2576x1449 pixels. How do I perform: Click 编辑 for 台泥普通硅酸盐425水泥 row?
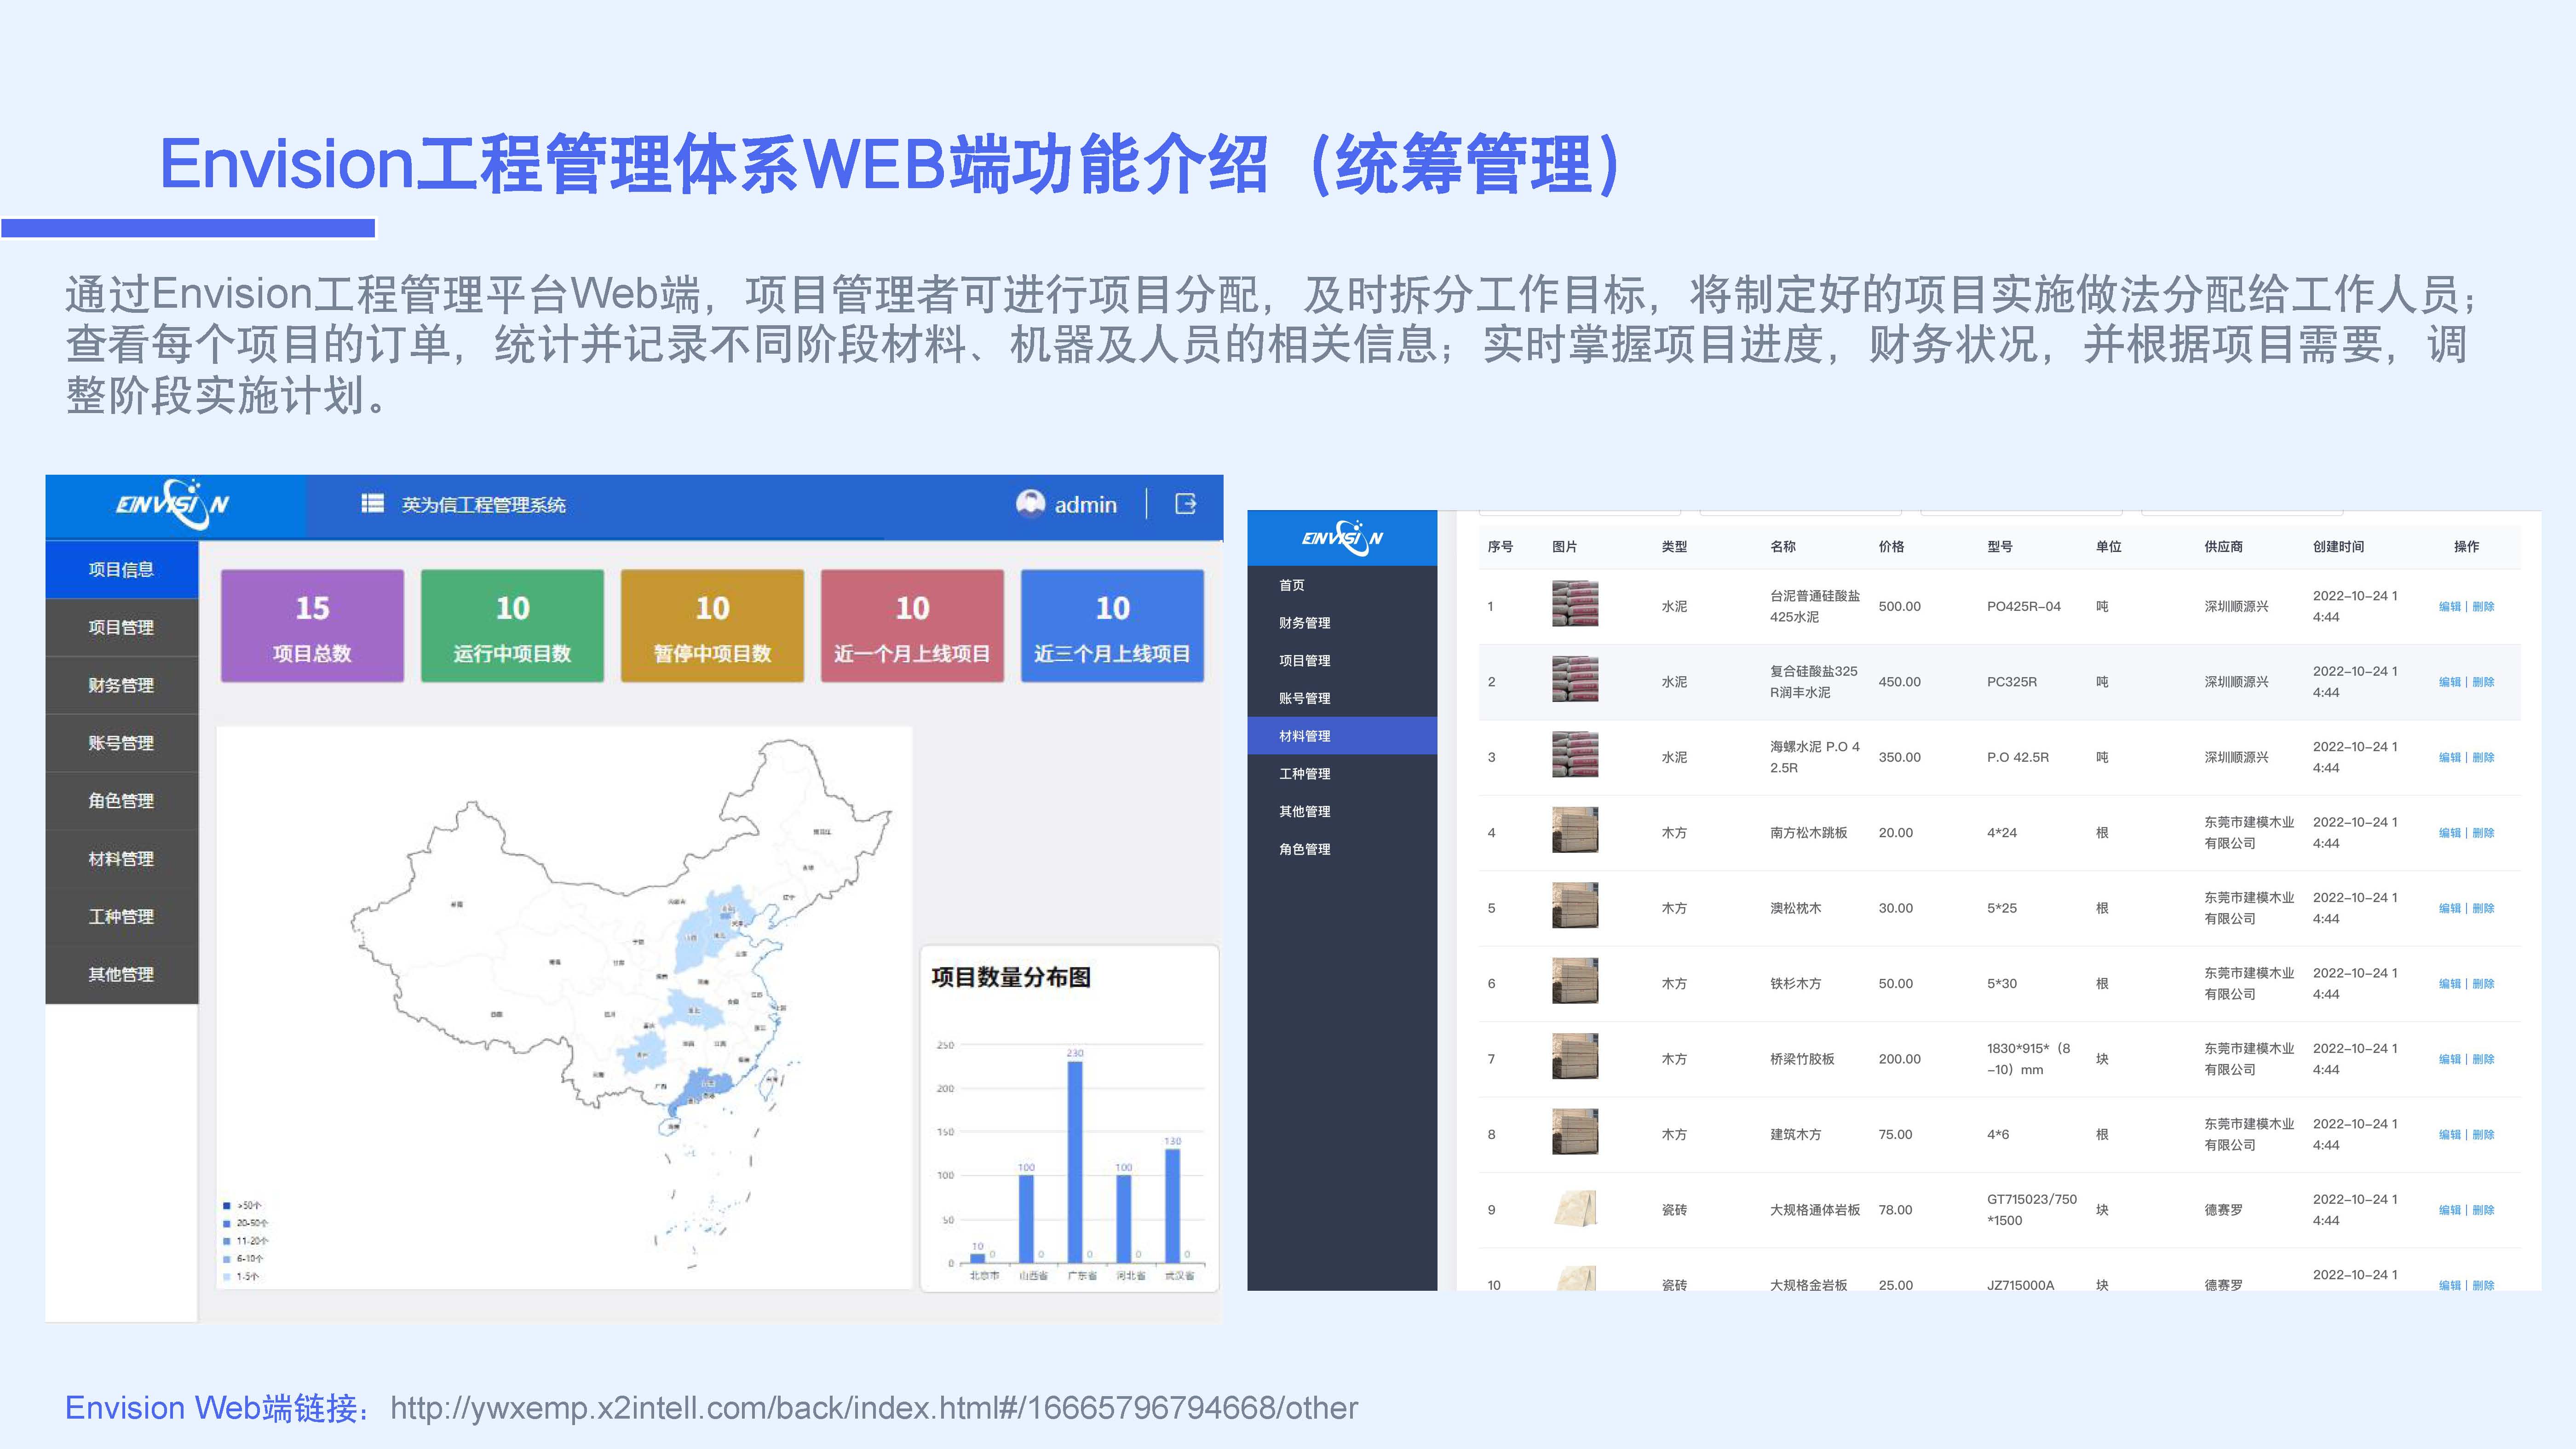pyautogui.click(x=2450, y=607)
